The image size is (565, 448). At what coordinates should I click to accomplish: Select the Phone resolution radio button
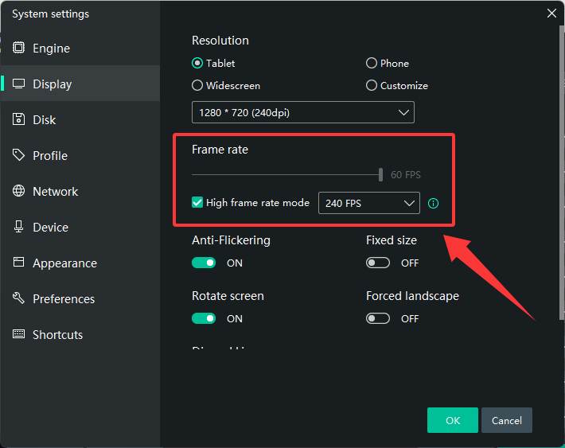click(372, 64)
